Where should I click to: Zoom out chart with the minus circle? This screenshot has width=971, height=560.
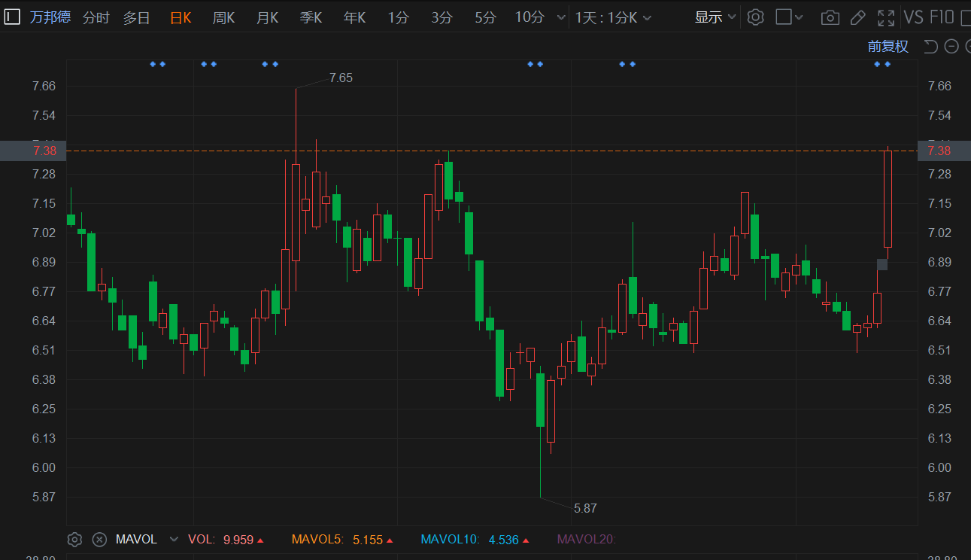[x=951, y=47]
